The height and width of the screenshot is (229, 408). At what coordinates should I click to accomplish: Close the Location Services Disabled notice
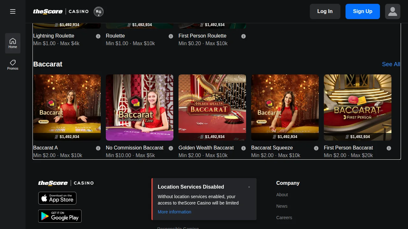[x=249, y=187]
